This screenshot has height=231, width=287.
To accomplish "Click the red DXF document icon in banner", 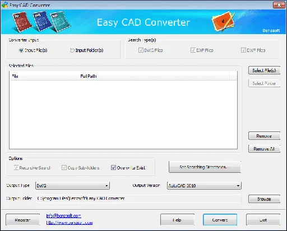I will point(22,21).
